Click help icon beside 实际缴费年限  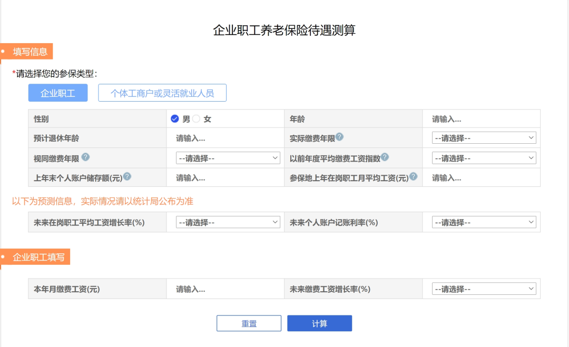pos(340,137)
